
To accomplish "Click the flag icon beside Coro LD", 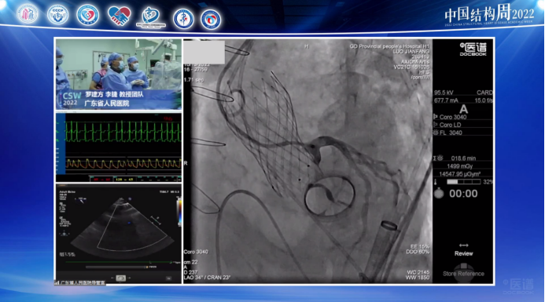I will [x=436, y=125].
